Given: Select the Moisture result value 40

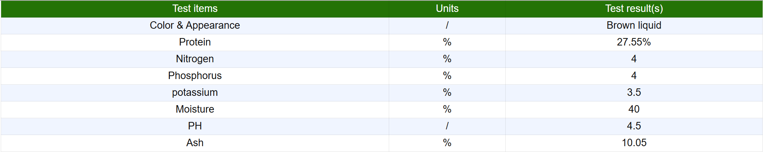Looking at the screenshot, I should [x=634, y=109].
